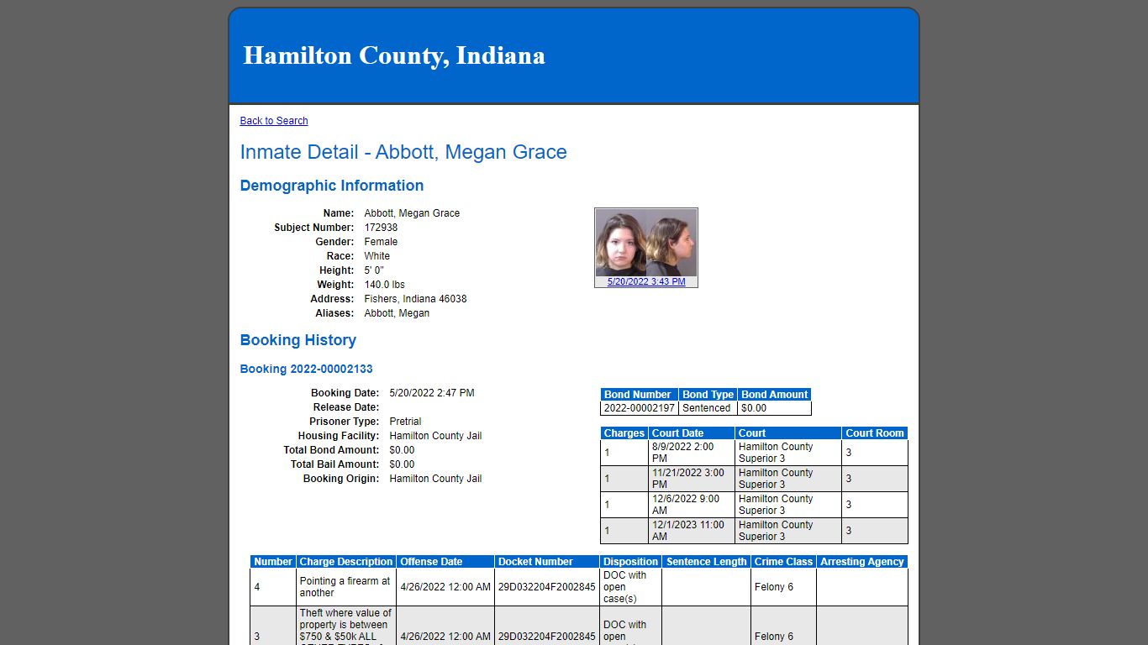Click the Bond Amount column header
The width and height of the screenshot is (1148, 645).
[x=775, y=395]
